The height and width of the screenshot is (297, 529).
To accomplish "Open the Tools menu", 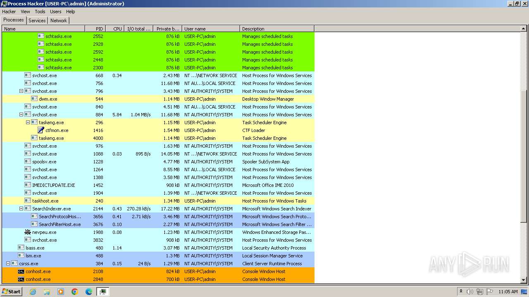I will tap(40, 12).
